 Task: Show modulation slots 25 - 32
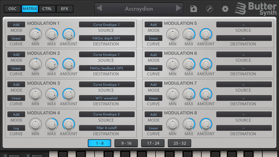[x=179, y=143]
